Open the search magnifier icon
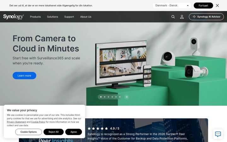The width and height of the screenshot is (227, 142). click(x=173, y=17)
